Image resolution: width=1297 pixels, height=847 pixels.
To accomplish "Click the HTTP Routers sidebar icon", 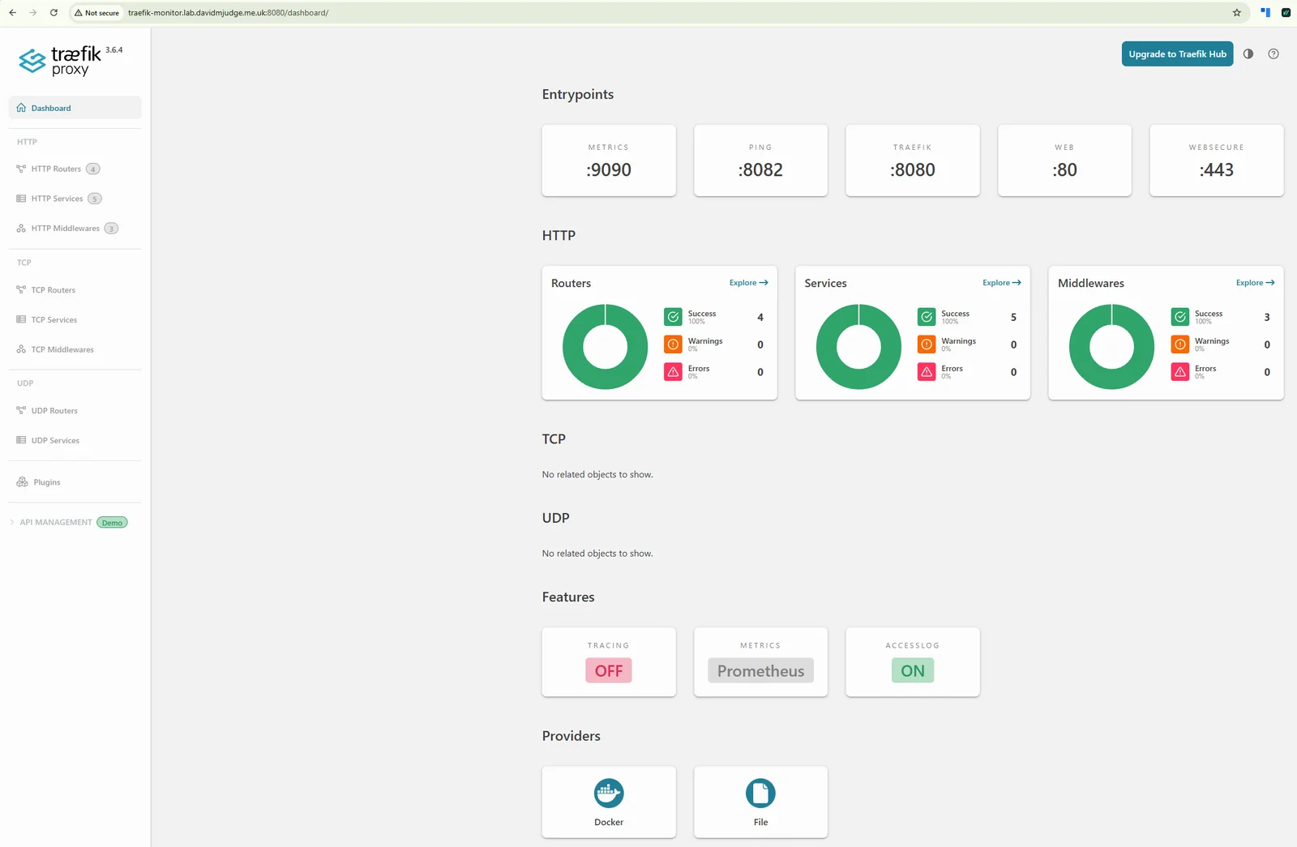I will (21, 169).
